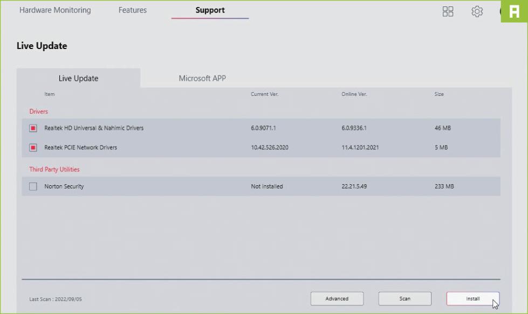
Task: Click online version 11.4.1201.2021
Action: 360,148
